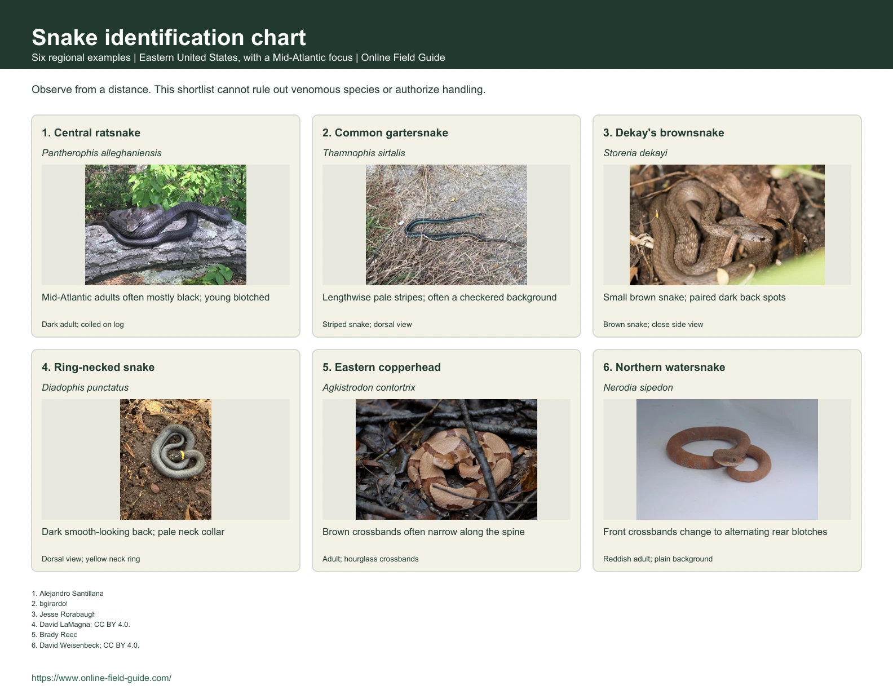893x690 pixels.
Task: Click the scientific name Nerodia sipedon
Action: click(638, 387)
